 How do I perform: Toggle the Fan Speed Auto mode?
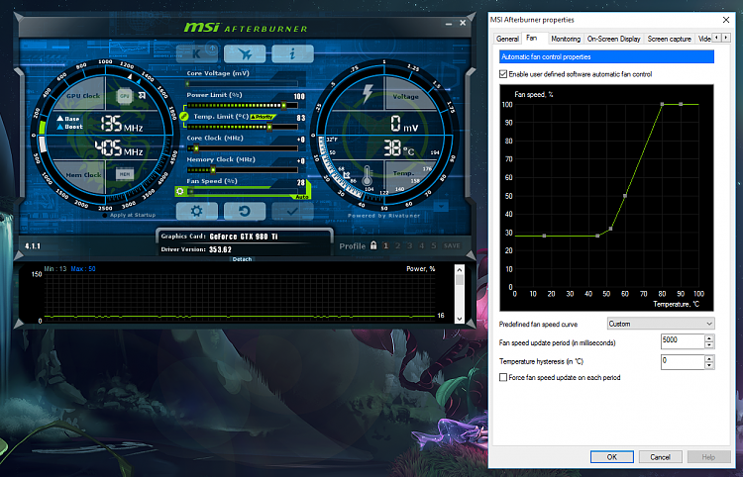tap(302, 197)
